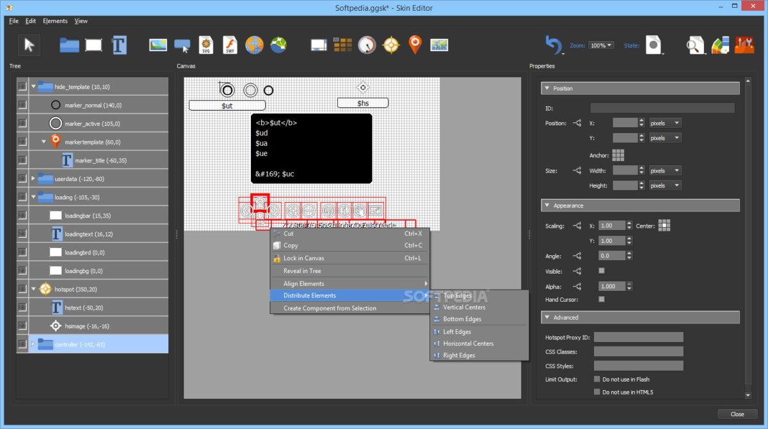Select Lock in Canvas menu entry
Screen dimensions: 768x429
point(303,258)
